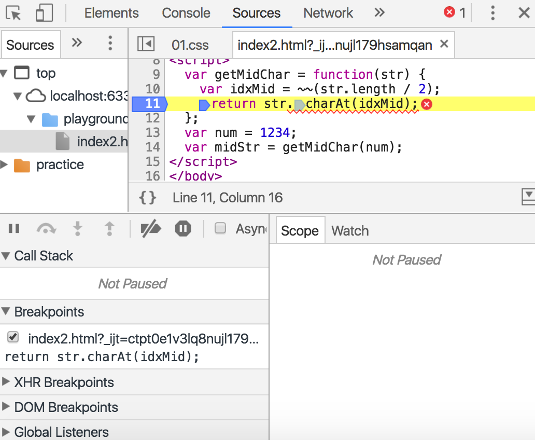The image size is (535, 440).
Task: Switch to the Watch tab
Action: point(350,230)
